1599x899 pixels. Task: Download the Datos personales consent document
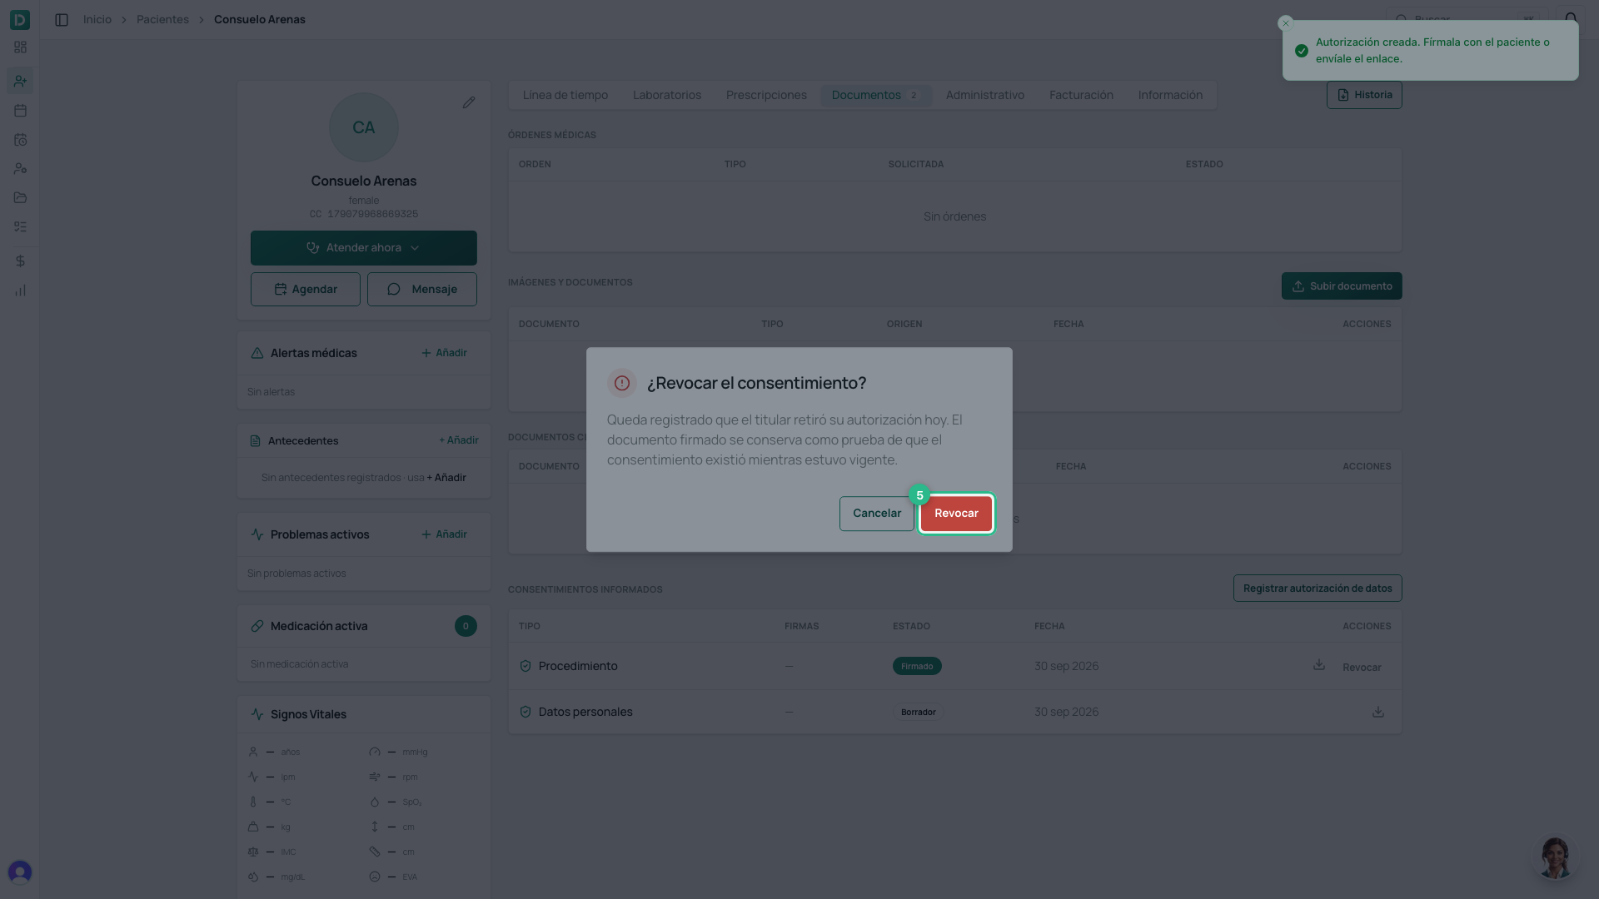pyautogui.click(x=1378, y=712)
